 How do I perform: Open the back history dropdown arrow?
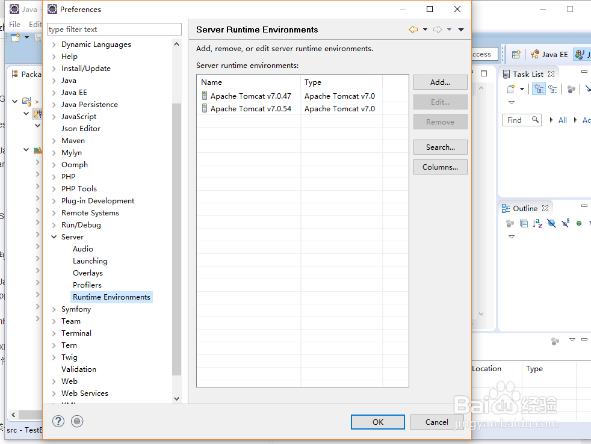425,29
